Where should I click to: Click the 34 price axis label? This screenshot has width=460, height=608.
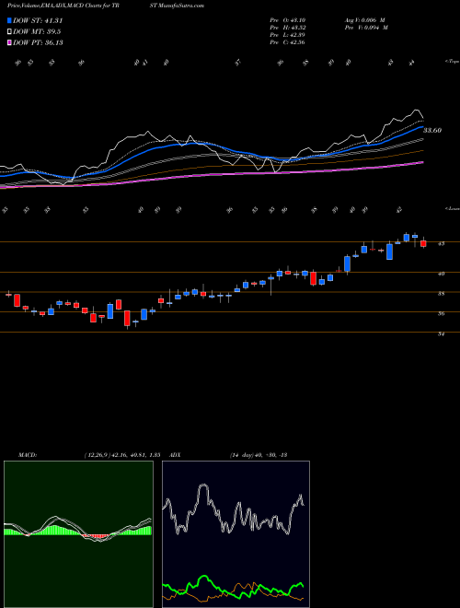point(441,333)
